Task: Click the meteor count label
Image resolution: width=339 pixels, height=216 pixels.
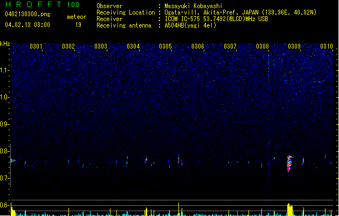Action: tap(77, 17)
